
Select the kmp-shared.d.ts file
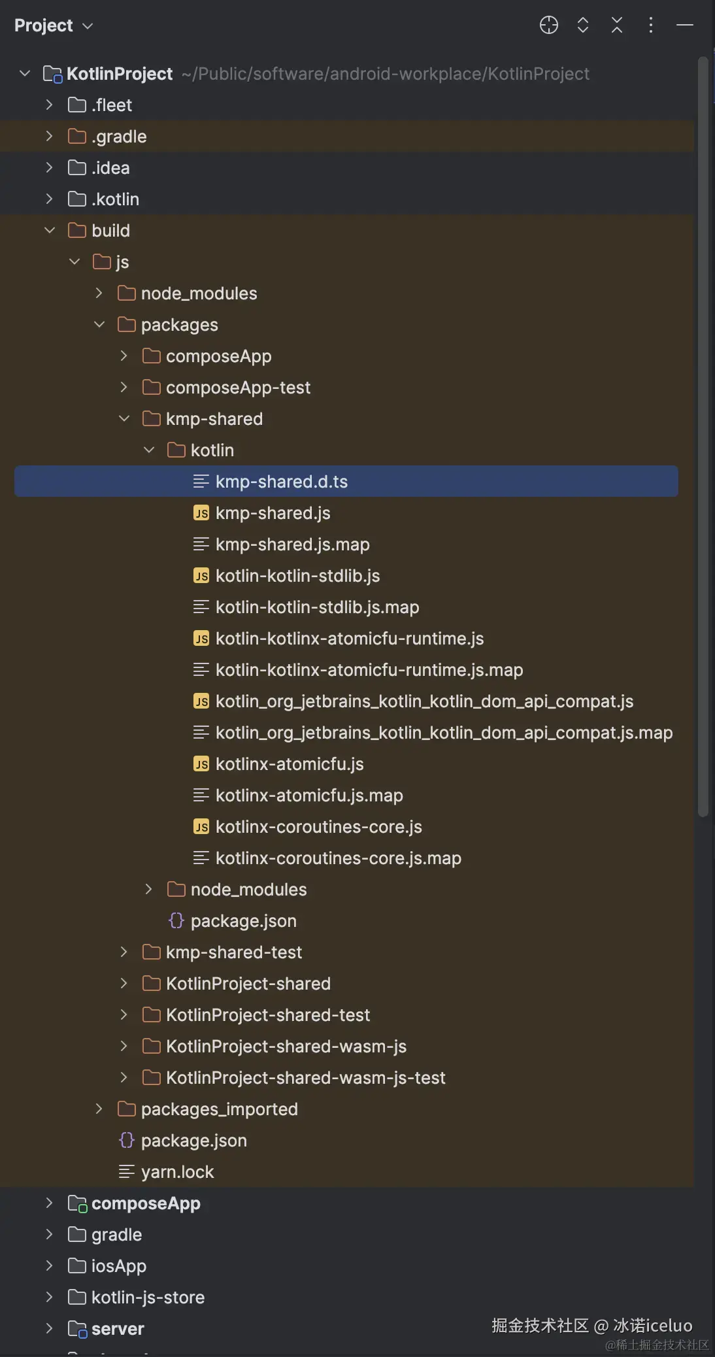282,482
